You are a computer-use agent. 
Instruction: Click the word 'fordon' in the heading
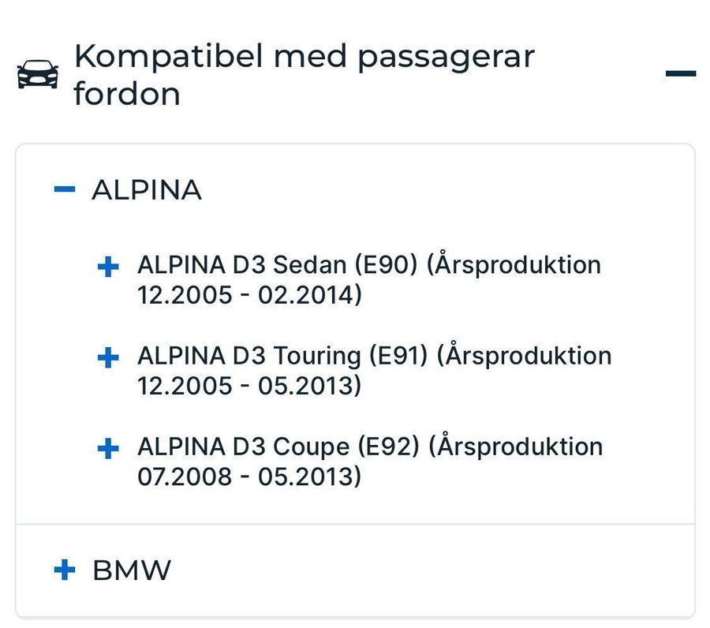click(x=127, y=94)
